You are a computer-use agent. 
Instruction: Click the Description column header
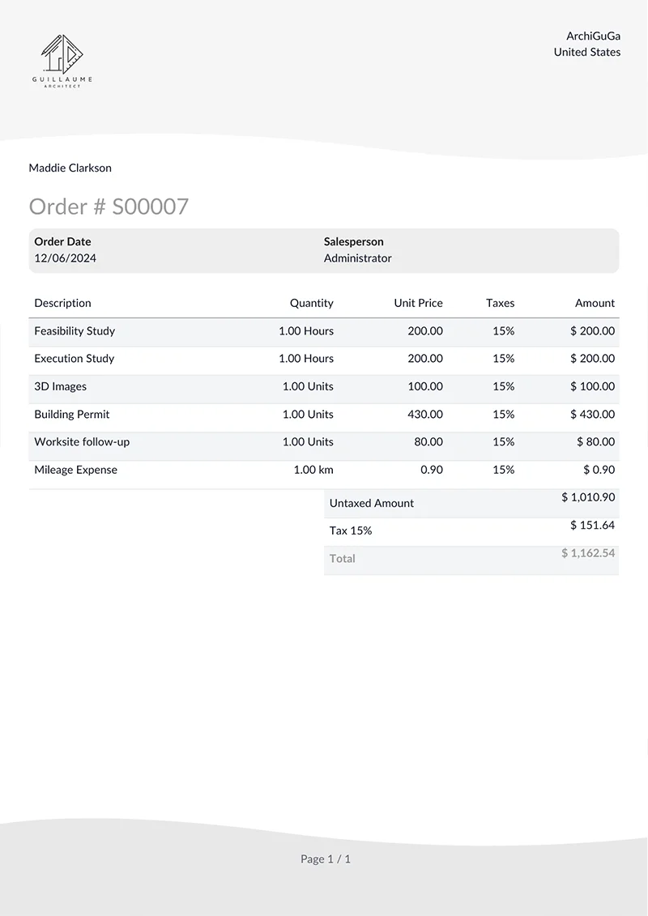tap(62, 303)
